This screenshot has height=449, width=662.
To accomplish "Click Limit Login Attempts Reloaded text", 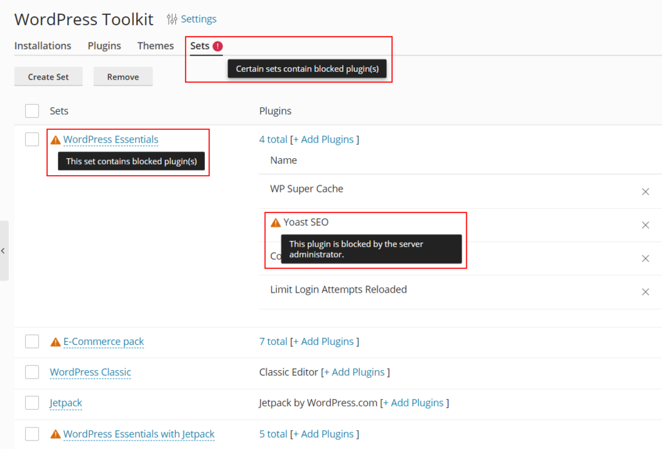I will tap(339, 289).
